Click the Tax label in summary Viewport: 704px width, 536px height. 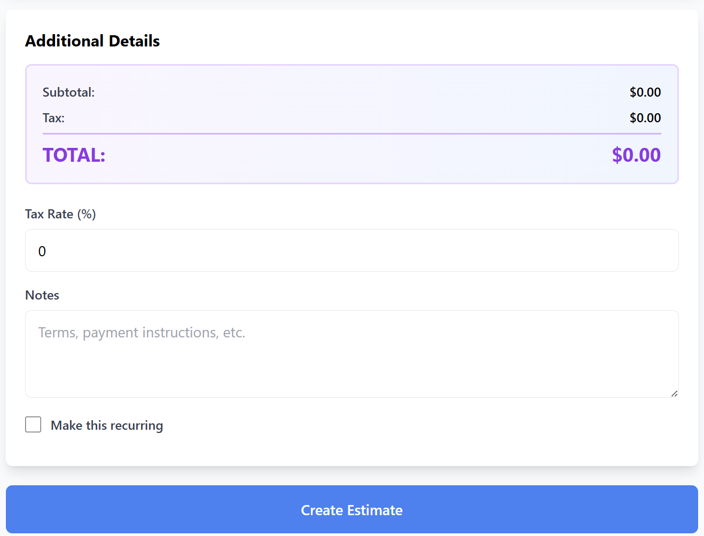[53, 118]
